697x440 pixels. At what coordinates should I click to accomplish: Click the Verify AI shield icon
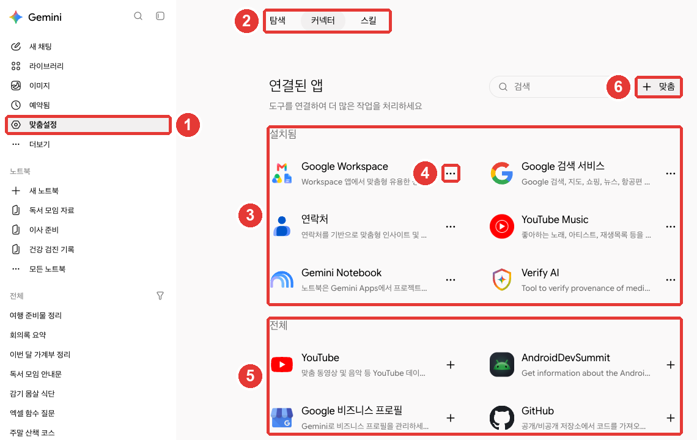pyautogui.click(x=502, y=279)
